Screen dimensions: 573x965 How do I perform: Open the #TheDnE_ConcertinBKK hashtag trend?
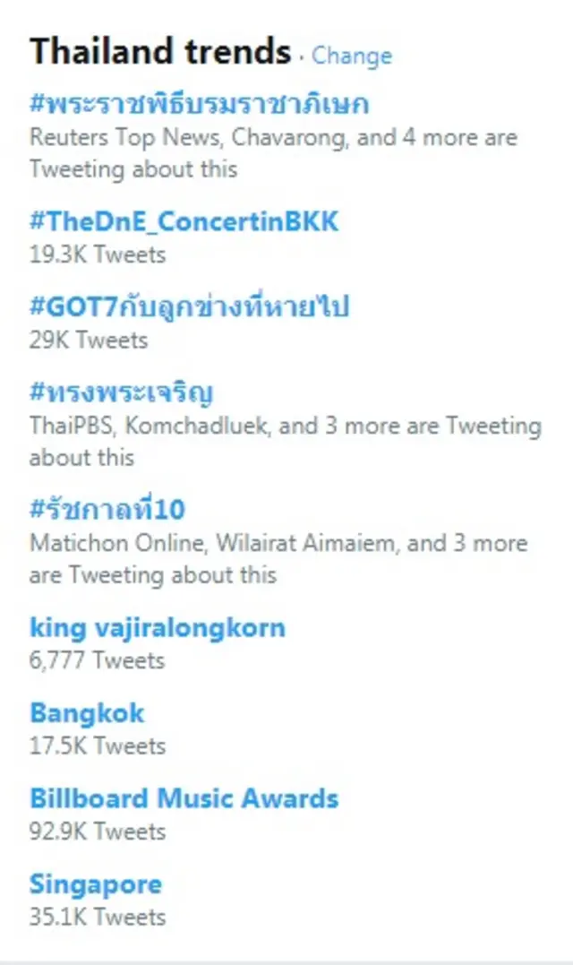coord(184,220)
